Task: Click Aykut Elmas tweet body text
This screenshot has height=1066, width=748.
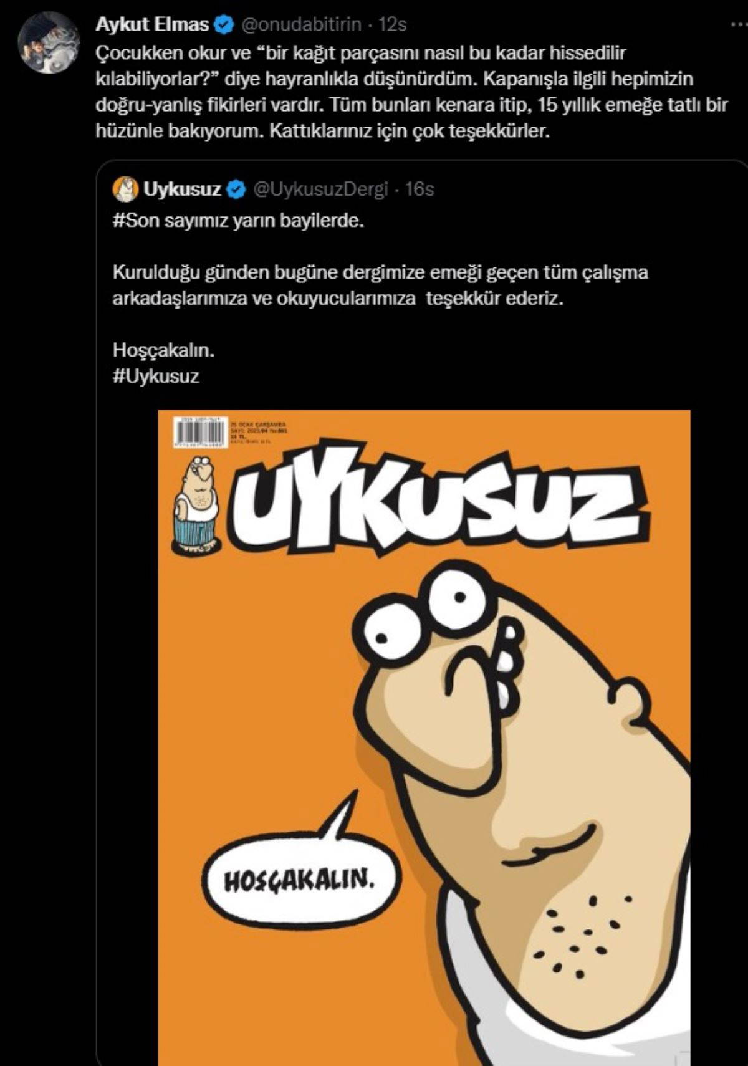Action: pos(411,92)
